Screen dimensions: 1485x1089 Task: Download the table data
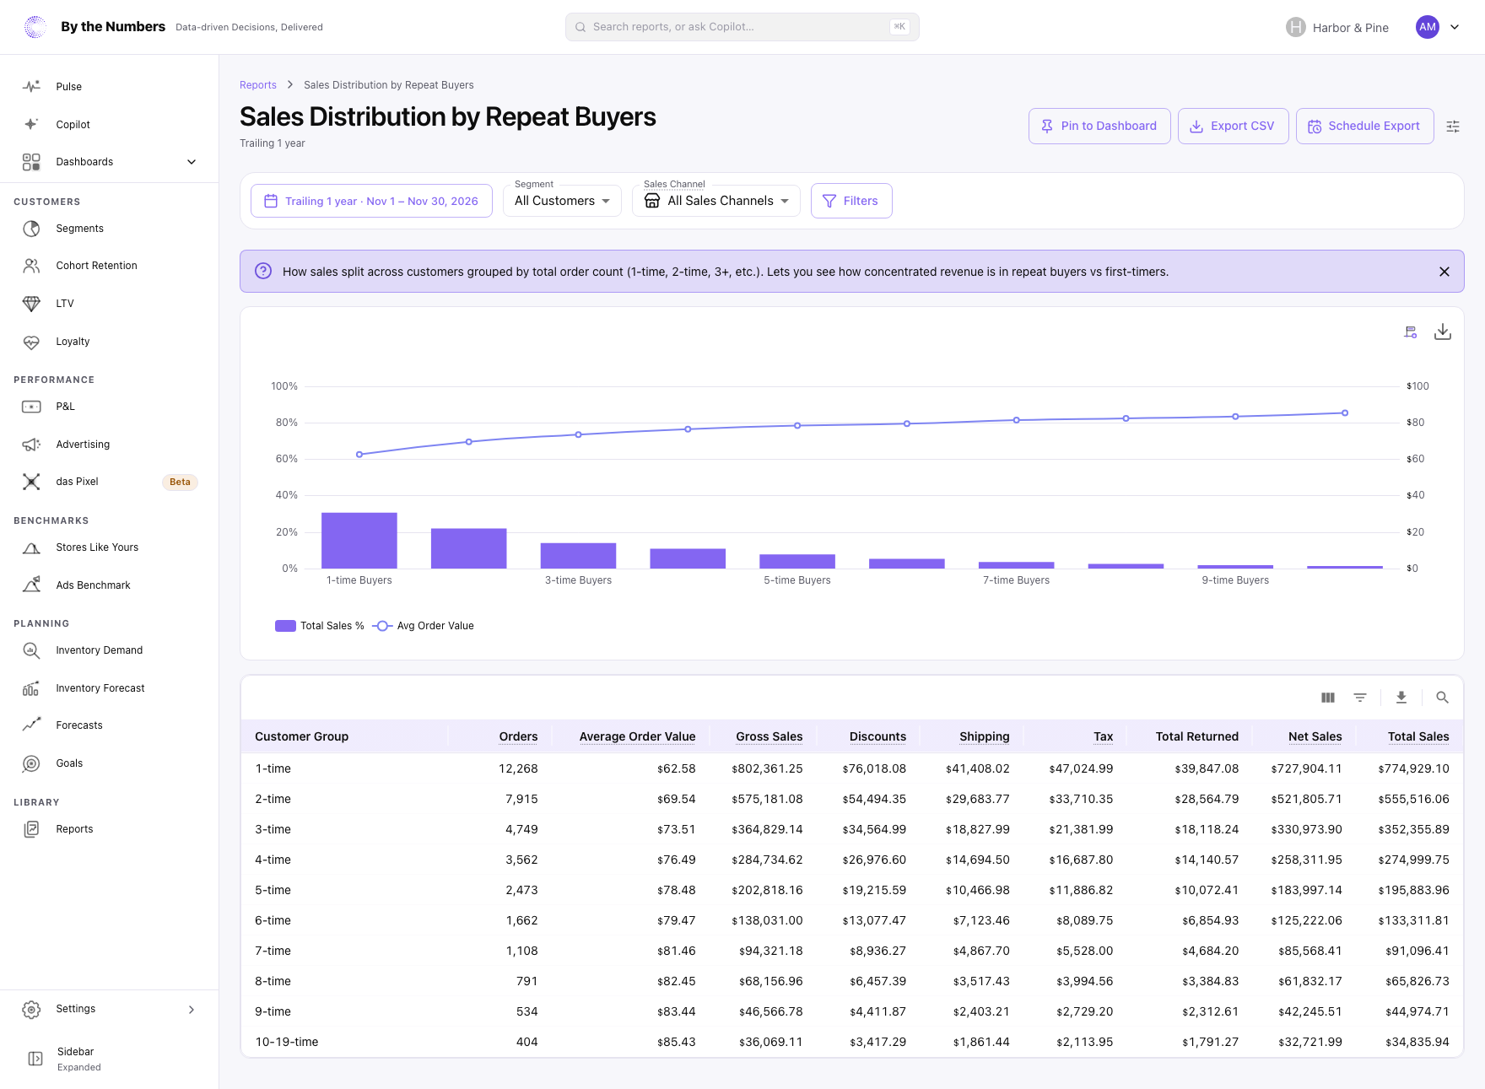(x=1401, y=698)
